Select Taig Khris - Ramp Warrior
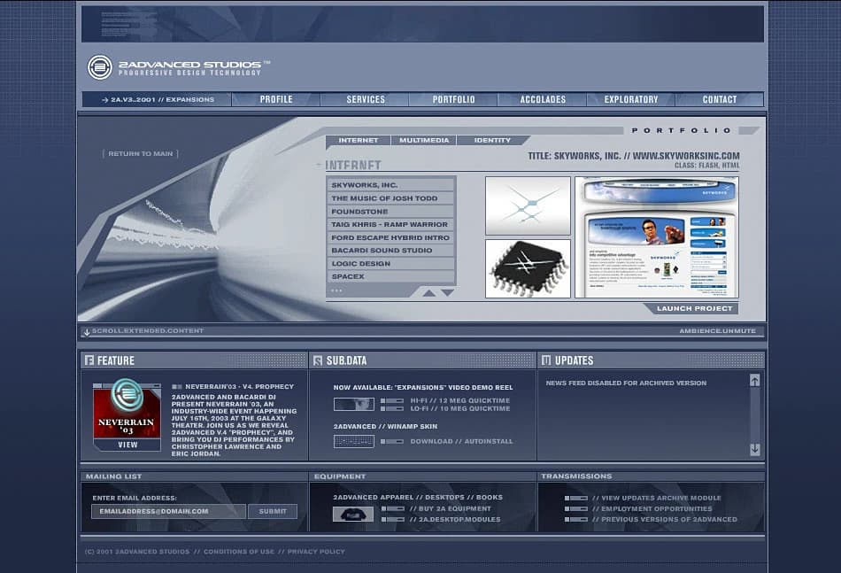Viewport: 841px width, 573px height. point(390,224)
